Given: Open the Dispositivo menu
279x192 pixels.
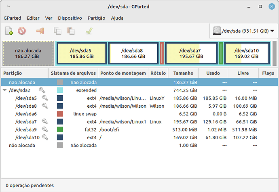Looking at the screenshot, I should click(x=70, y=18).
